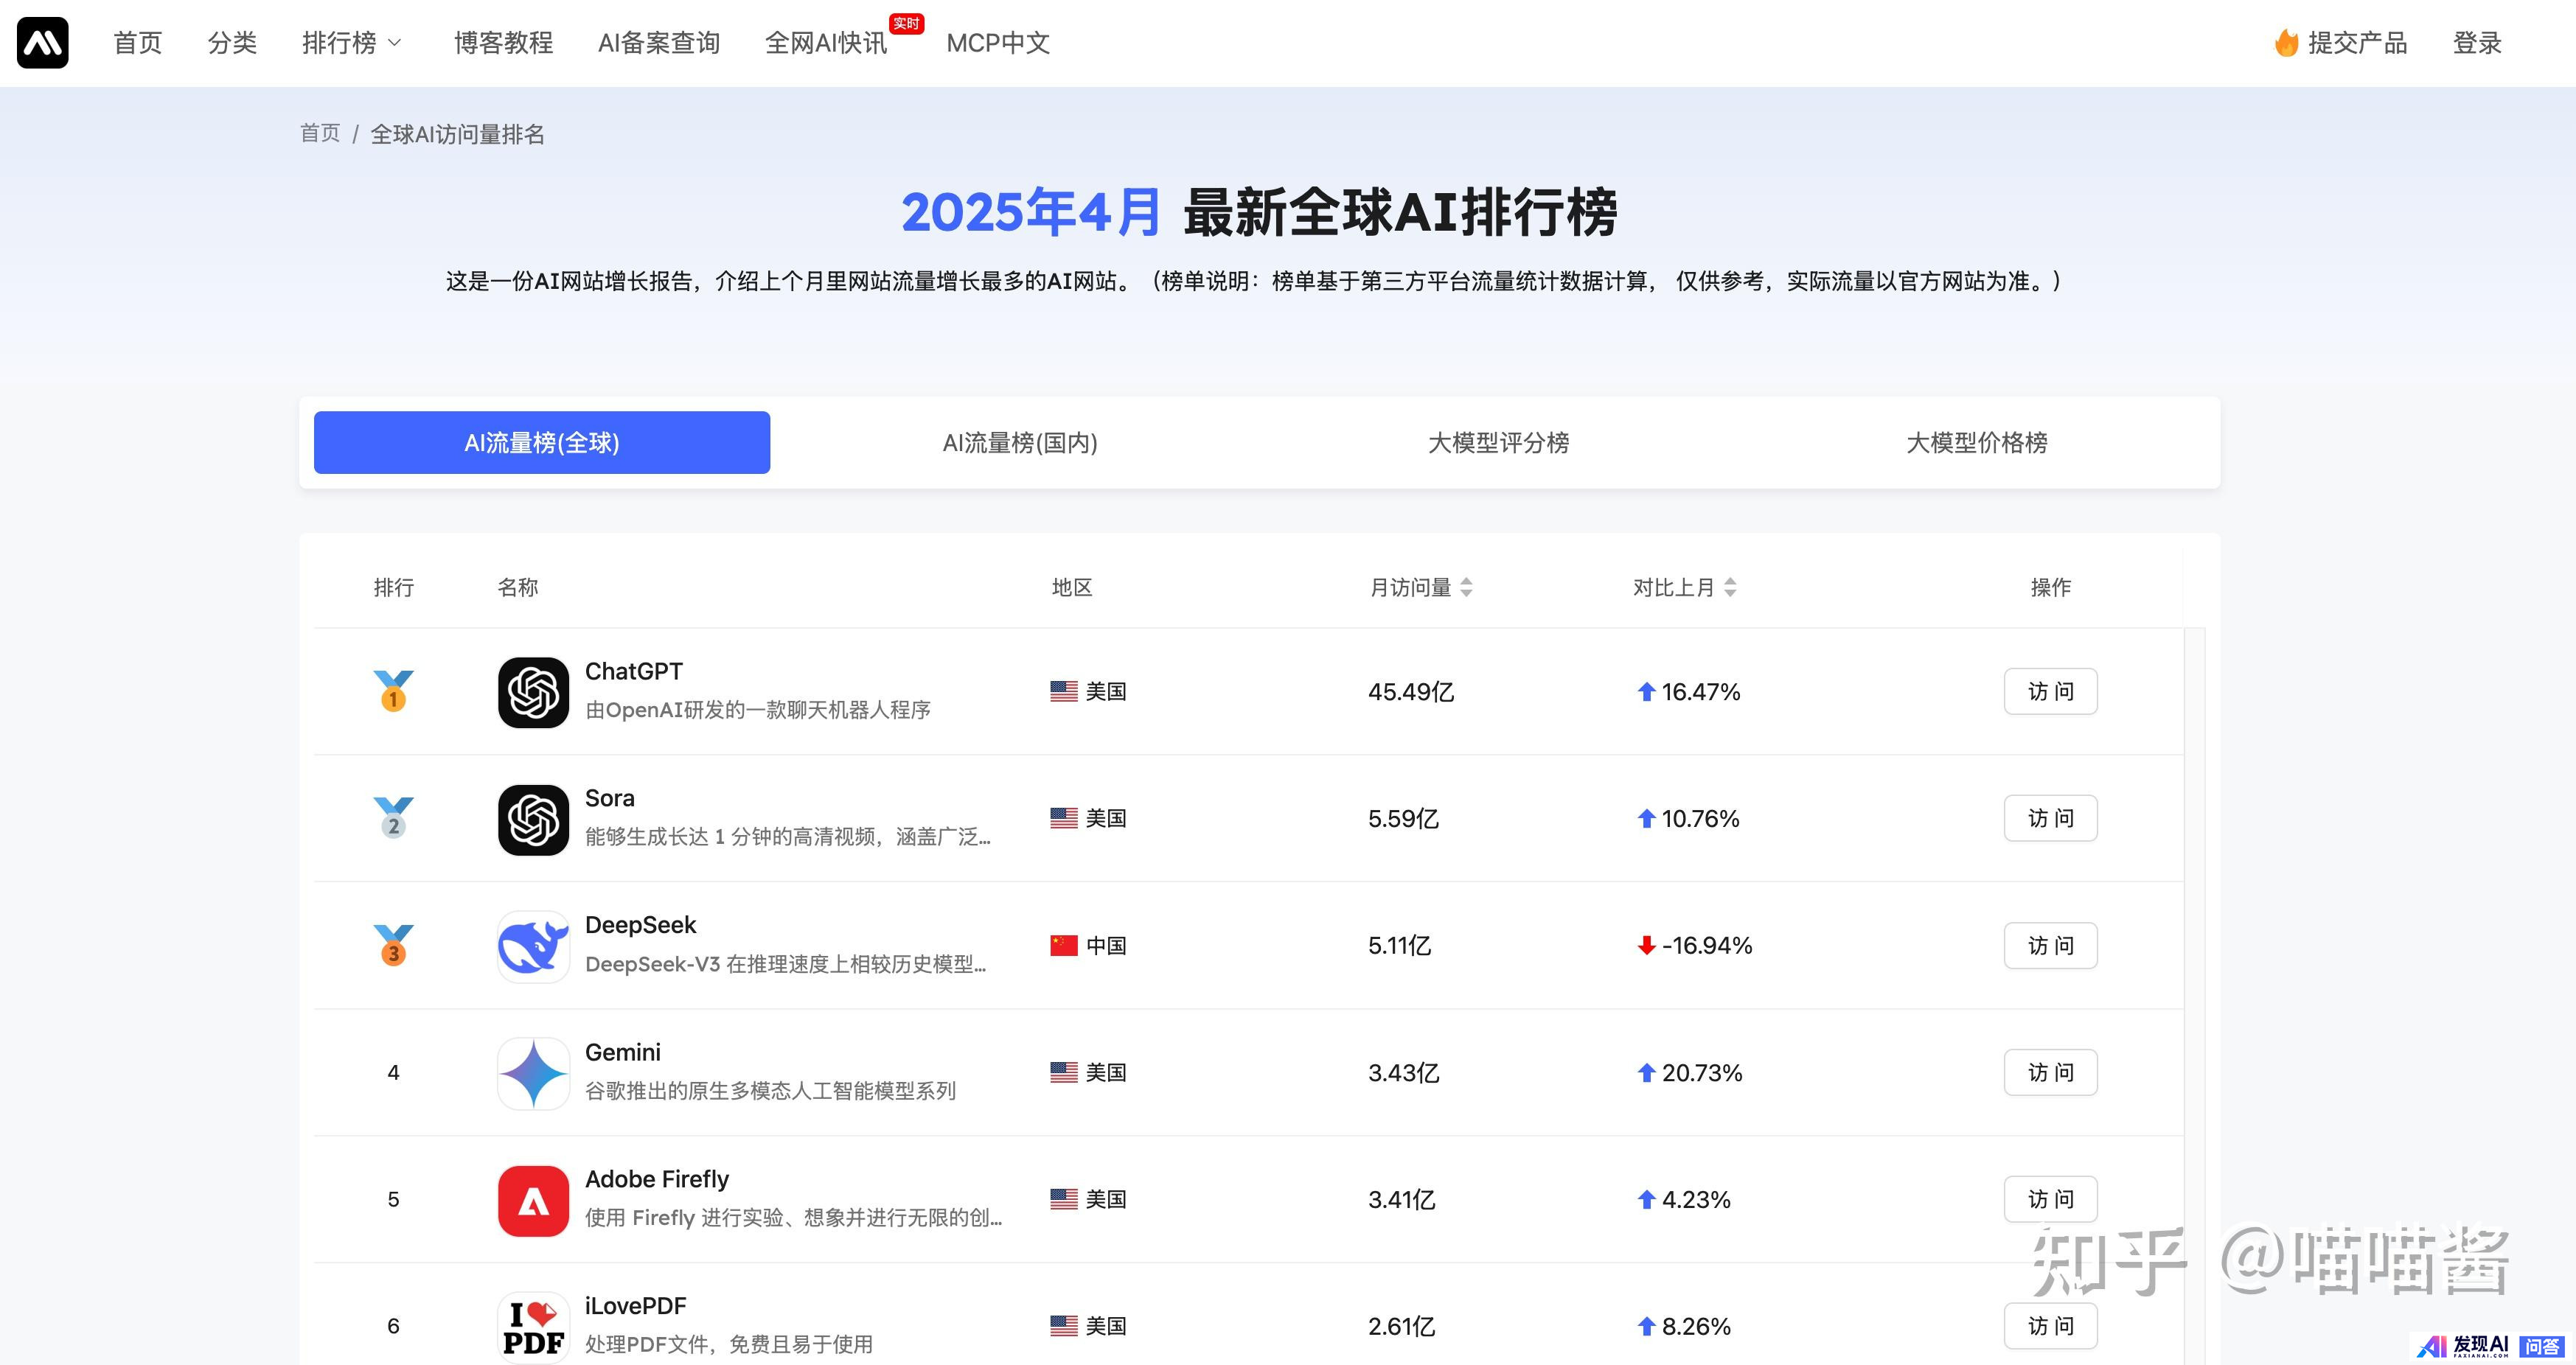Click 访问 button for Adobe Firefly
The height and width of the screenshot is (1365, 2576).
point(2050,1199)
